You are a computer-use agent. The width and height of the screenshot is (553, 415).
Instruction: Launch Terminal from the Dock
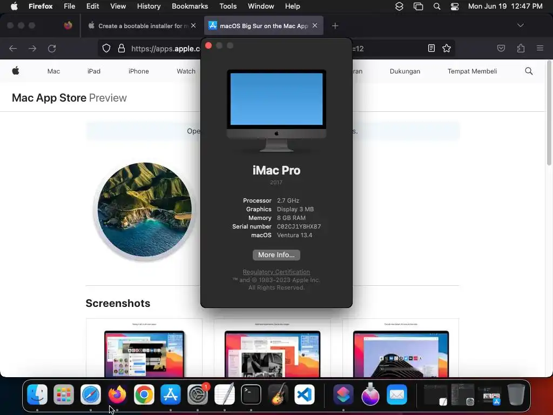pyautogui.click(x=251, y=394)
